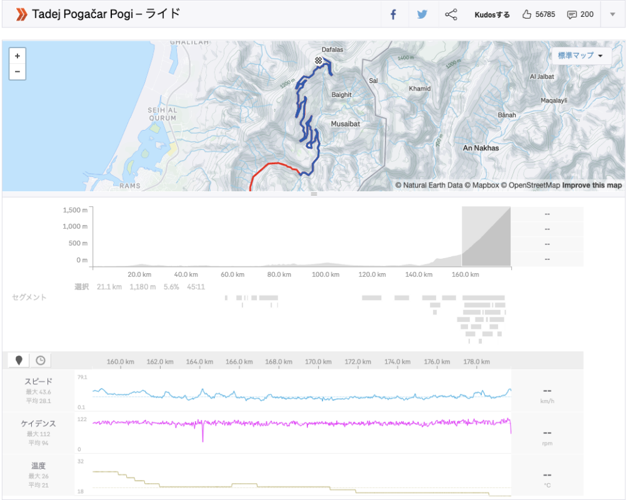
Task: Select the スピード speed chart row
Action: (39, 390)
